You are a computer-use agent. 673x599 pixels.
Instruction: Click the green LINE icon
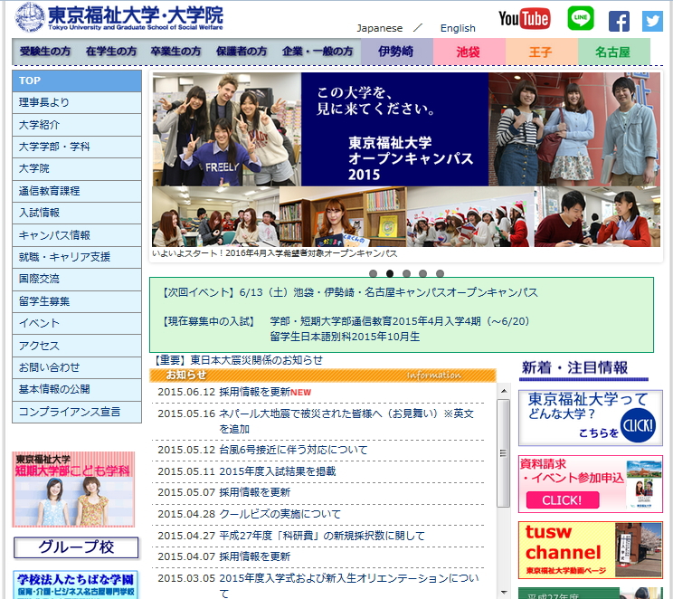pos(581,19)
